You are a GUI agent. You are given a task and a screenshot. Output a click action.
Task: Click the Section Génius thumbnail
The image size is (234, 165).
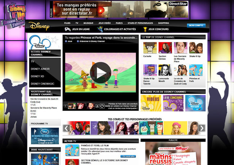coord(165,48)
